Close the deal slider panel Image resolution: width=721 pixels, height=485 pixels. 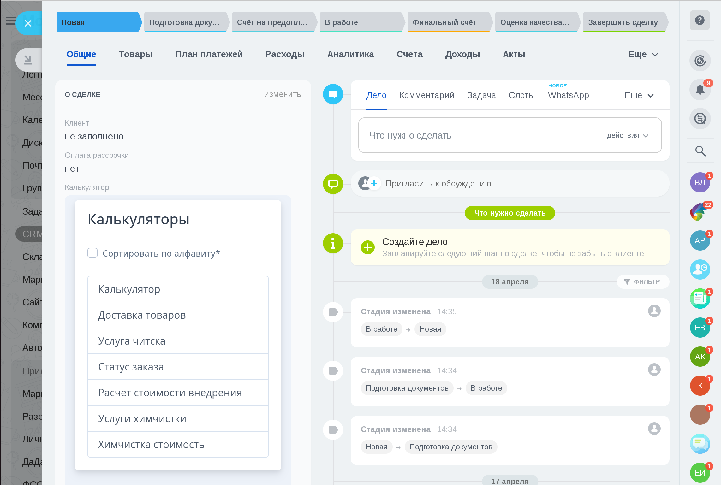click(x=28, y=23)
